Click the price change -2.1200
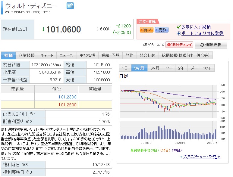233x177 pixels. pyautogui.click(x=123, y=26)
